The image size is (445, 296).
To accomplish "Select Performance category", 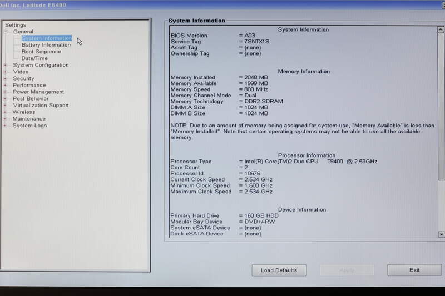I will (29, 85).
